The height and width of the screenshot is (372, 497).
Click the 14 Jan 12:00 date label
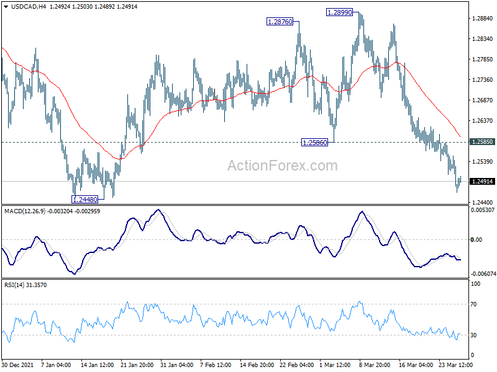point(98,365)
